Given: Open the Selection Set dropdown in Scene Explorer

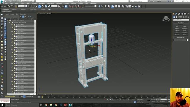Looking at the screenshot, I should (x=30, y=96).
